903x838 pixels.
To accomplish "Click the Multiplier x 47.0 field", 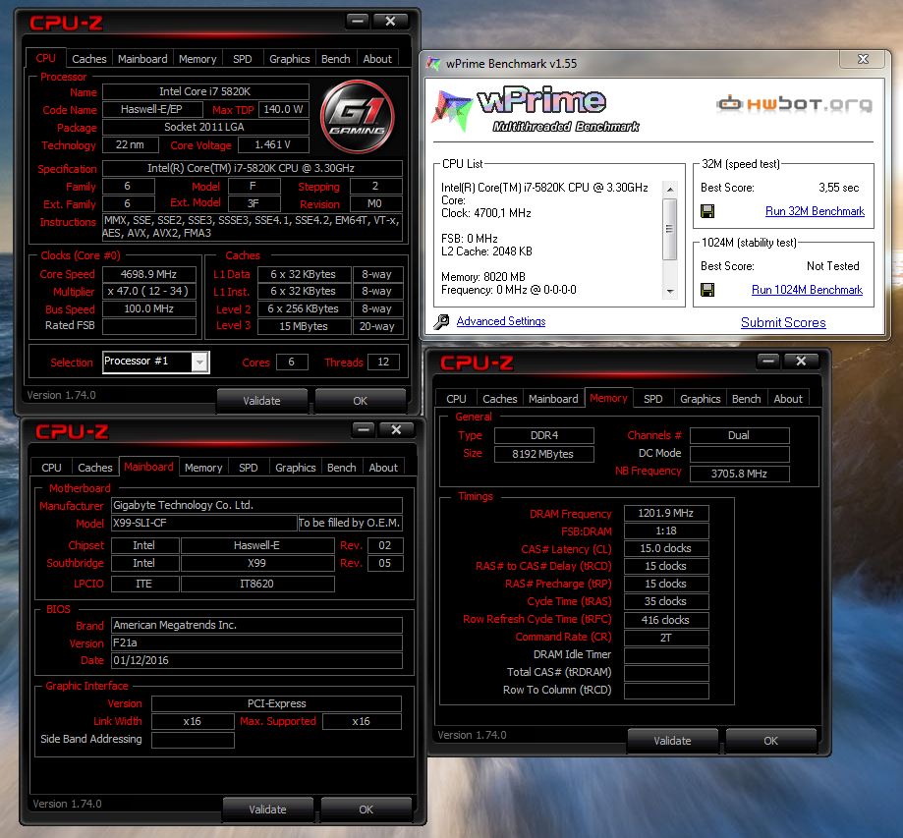I will 149,292.
